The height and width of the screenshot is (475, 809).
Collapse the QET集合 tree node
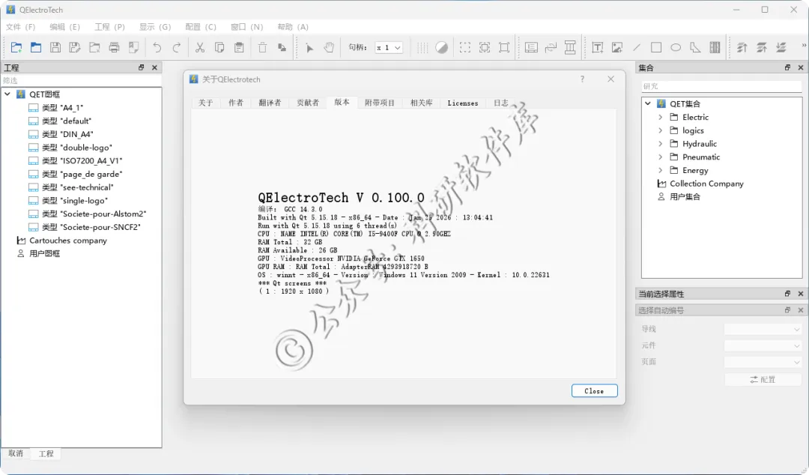[x=648, y=103]
